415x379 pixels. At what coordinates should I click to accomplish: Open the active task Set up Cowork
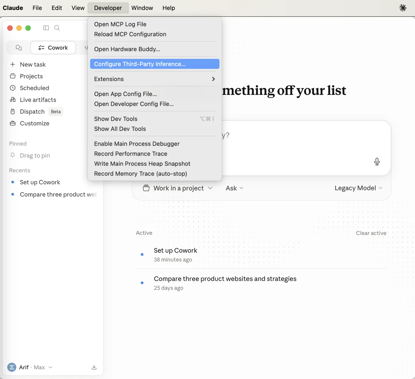tap(261, 255)
